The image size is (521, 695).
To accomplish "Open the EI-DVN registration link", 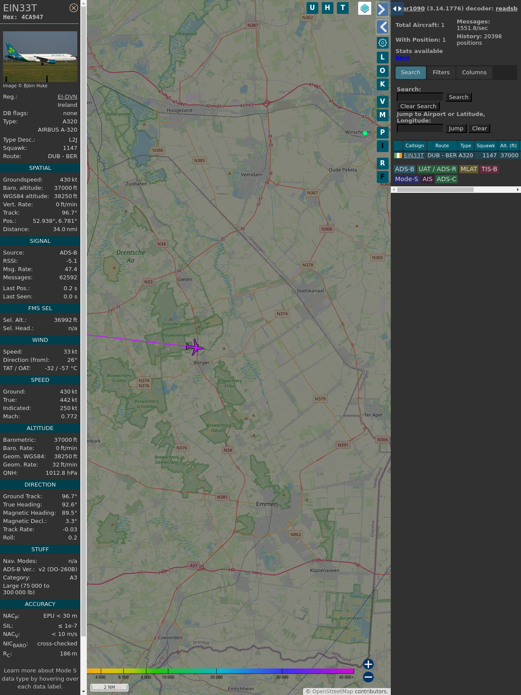I will 67,97.
